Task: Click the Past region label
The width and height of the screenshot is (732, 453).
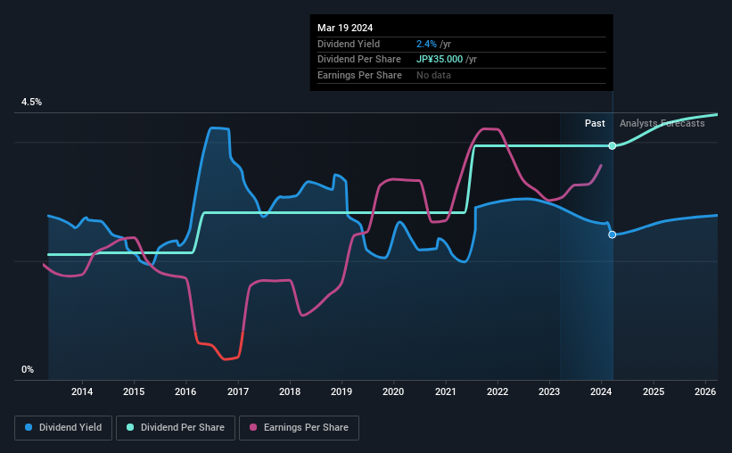Action: click(595, 123)
